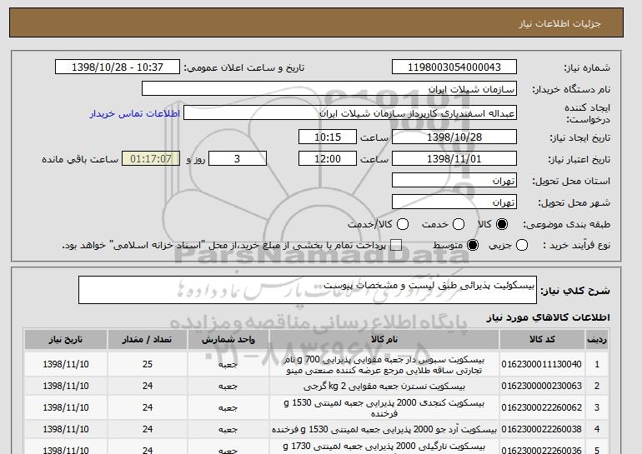Click quantity 24 in row 4
The height and width of the screenshot is (454, 642).
[x=148, y=429]
